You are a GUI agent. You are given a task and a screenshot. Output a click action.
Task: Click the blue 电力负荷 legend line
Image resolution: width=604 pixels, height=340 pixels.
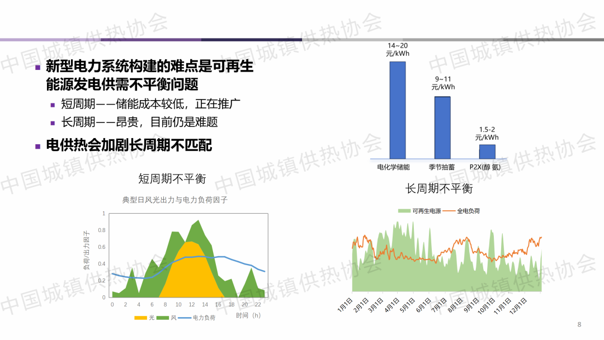tap(185, 318)
